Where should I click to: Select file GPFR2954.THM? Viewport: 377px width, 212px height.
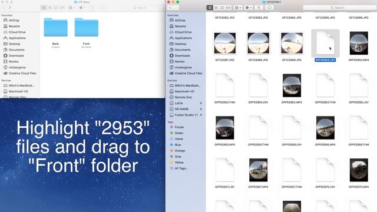[325, 85]
